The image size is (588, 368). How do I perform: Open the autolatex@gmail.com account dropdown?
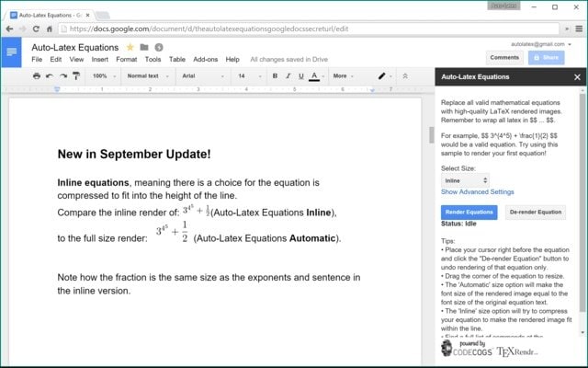click(541, 44)
